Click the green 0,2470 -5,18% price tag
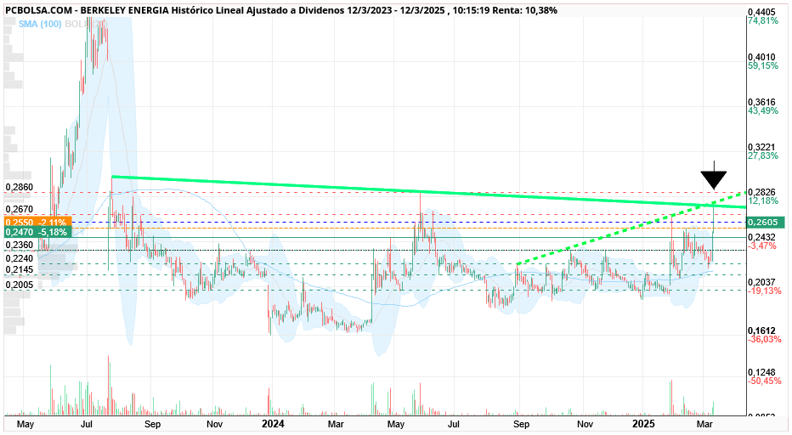Image resolution: width=792 pixels, height=435 pixels. pos(38,233)
